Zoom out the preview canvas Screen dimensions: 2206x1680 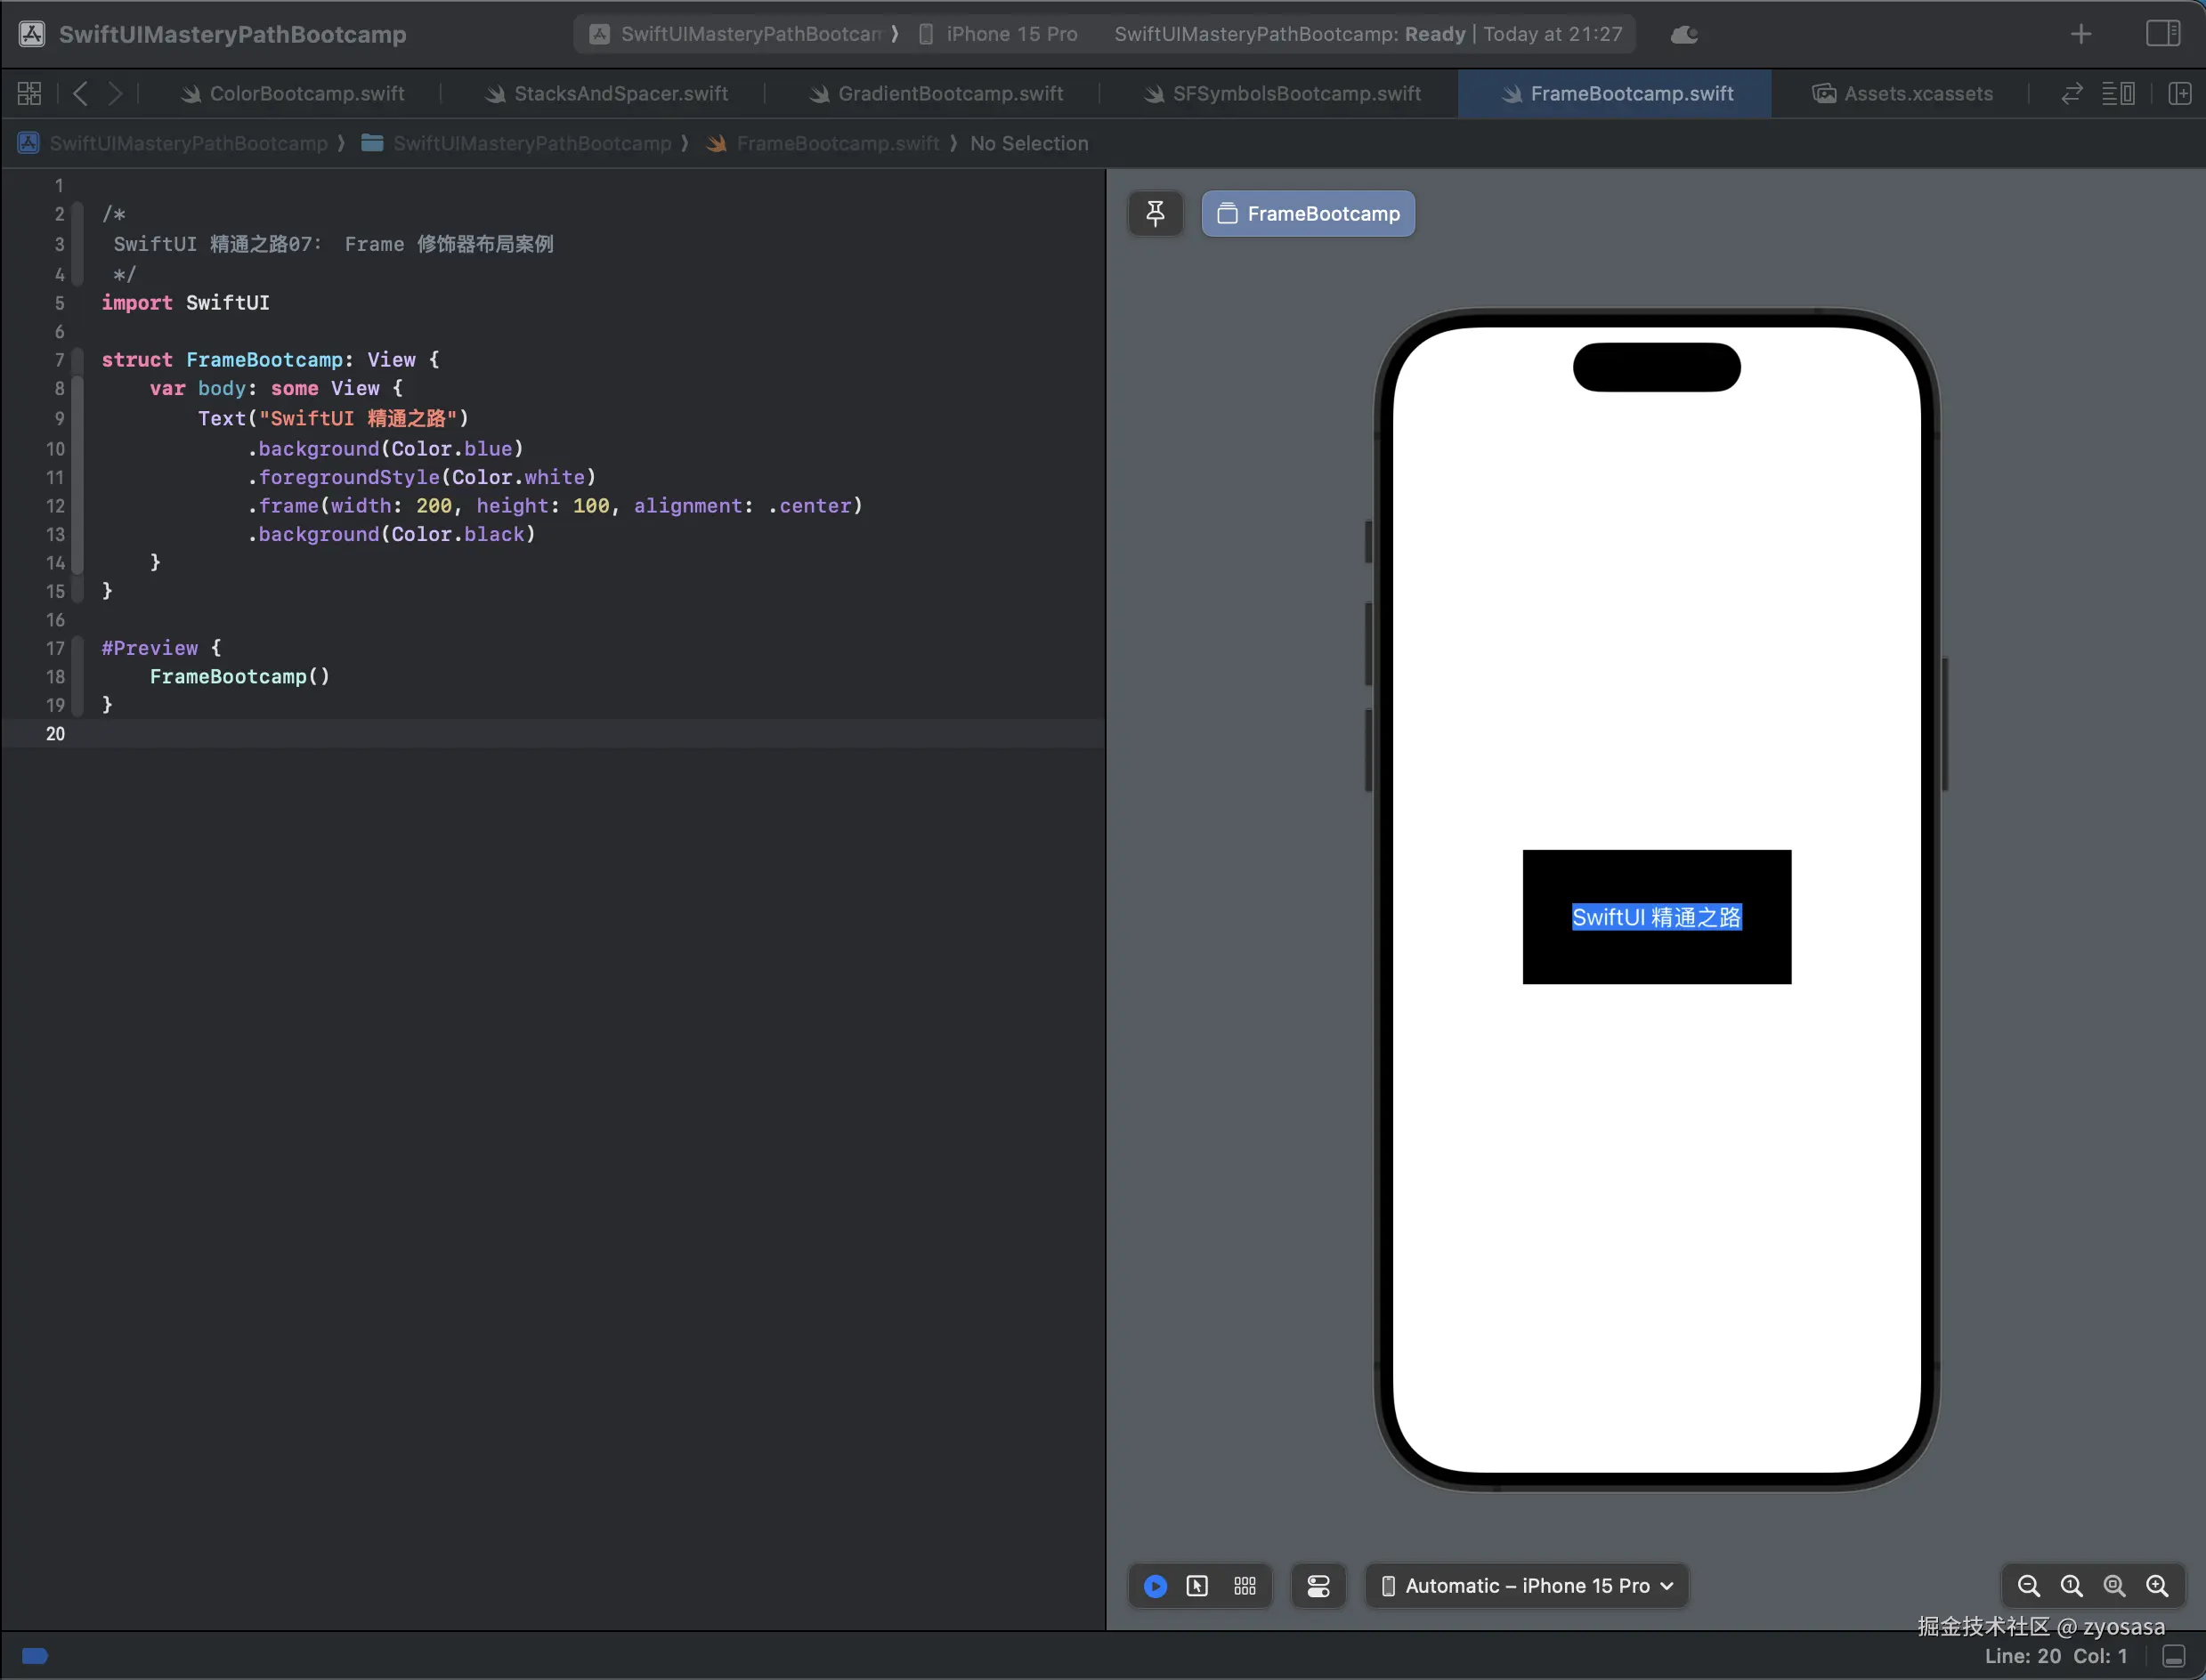pyautogui.click(x=2028, y=1586)
